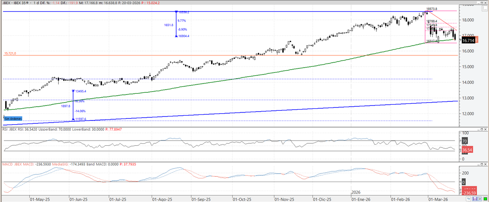Click the 16904.4 measurement endpoint label
The image size is (489, 202).
183,36
